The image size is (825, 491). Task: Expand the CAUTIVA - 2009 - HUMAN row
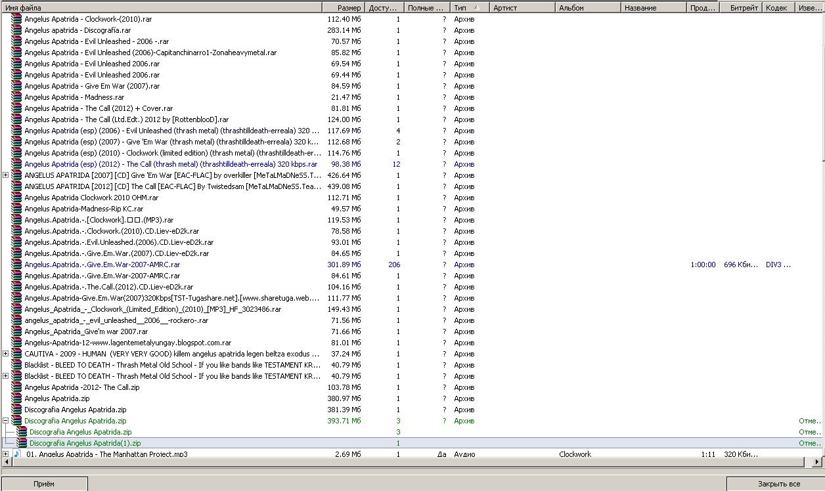6,354
